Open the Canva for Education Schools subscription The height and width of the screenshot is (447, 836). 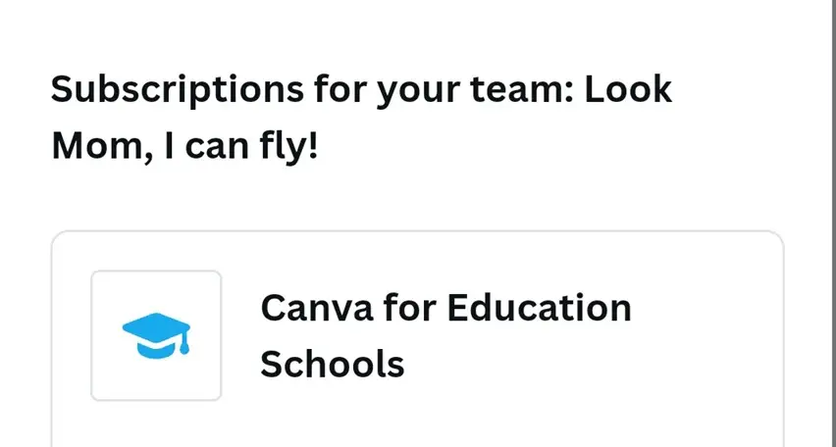point(445,335)
